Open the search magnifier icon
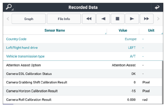166x107 pixels. pos(9,7)
